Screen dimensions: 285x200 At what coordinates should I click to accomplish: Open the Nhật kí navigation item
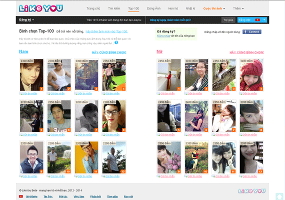pos(190,8)
